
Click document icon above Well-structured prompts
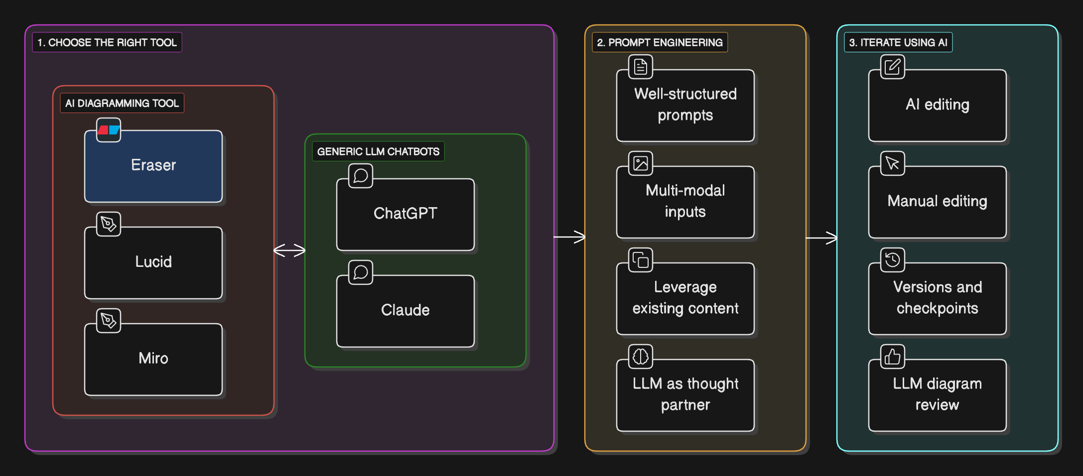coord(641,67)
